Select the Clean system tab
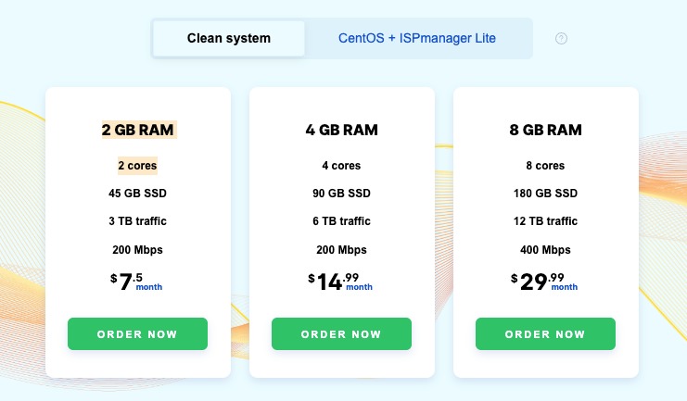The height and width of the screenshot is (401, 687). [229, 39]
